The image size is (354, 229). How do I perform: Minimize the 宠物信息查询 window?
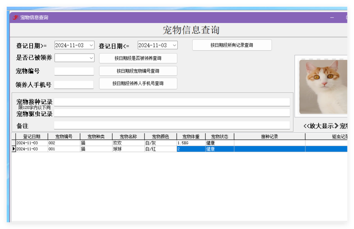click(x=332, y=17)
